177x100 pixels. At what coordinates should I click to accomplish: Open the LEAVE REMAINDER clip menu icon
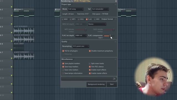click(15, 35)
